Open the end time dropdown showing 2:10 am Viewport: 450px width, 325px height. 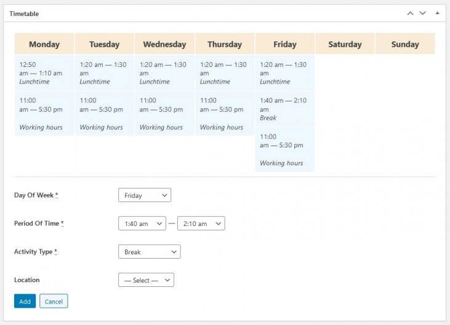(201, 224)
